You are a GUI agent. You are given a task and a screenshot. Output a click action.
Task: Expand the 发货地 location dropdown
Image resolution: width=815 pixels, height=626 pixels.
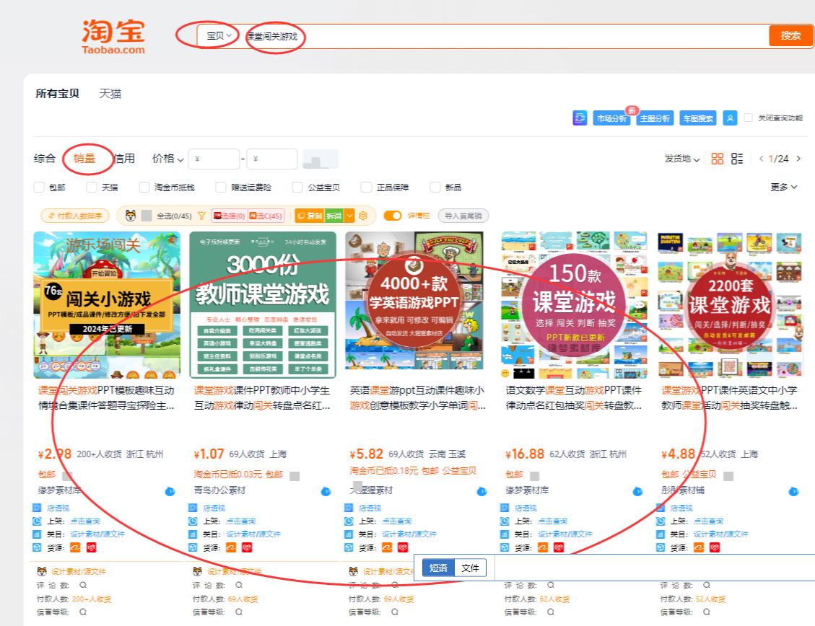click(682, 159)
